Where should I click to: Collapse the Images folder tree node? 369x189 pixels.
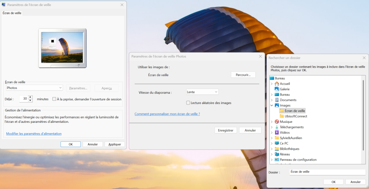coord(272,106)
